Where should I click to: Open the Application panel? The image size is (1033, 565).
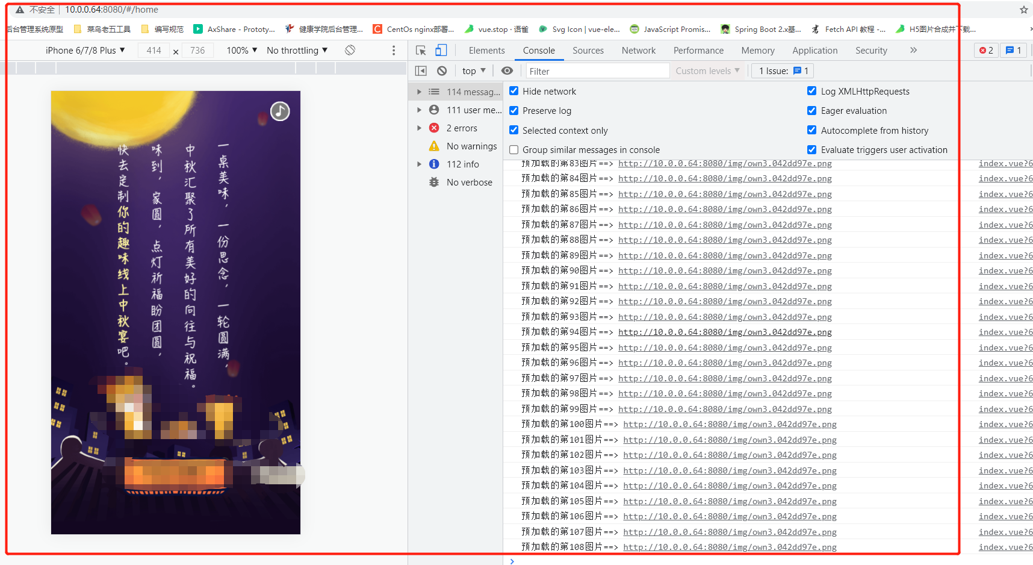tap(814, 50)
